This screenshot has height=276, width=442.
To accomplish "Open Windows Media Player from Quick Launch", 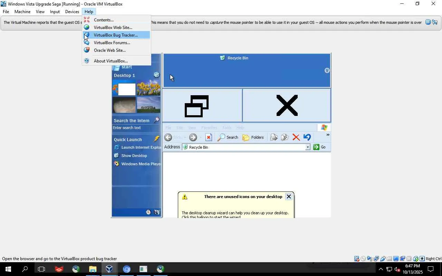I will click(137, 164).
